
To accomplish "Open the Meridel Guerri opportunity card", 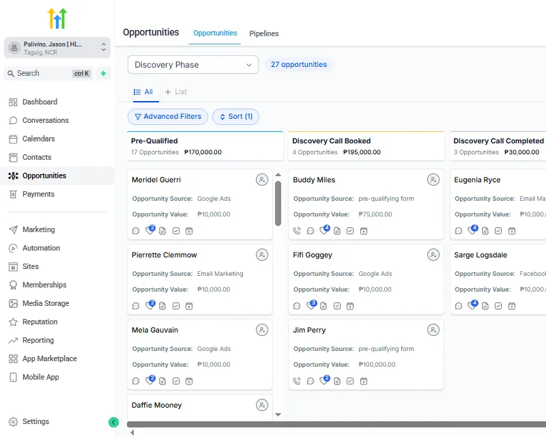I will tap(200, 205).
